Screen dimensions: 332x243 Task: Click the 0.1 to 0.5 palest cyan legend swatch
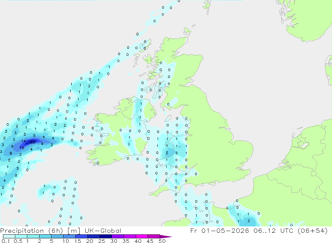9,236
